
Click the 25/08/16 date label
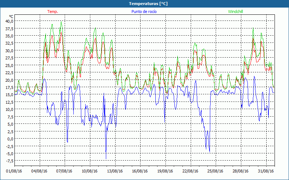(x=215, y=171)
